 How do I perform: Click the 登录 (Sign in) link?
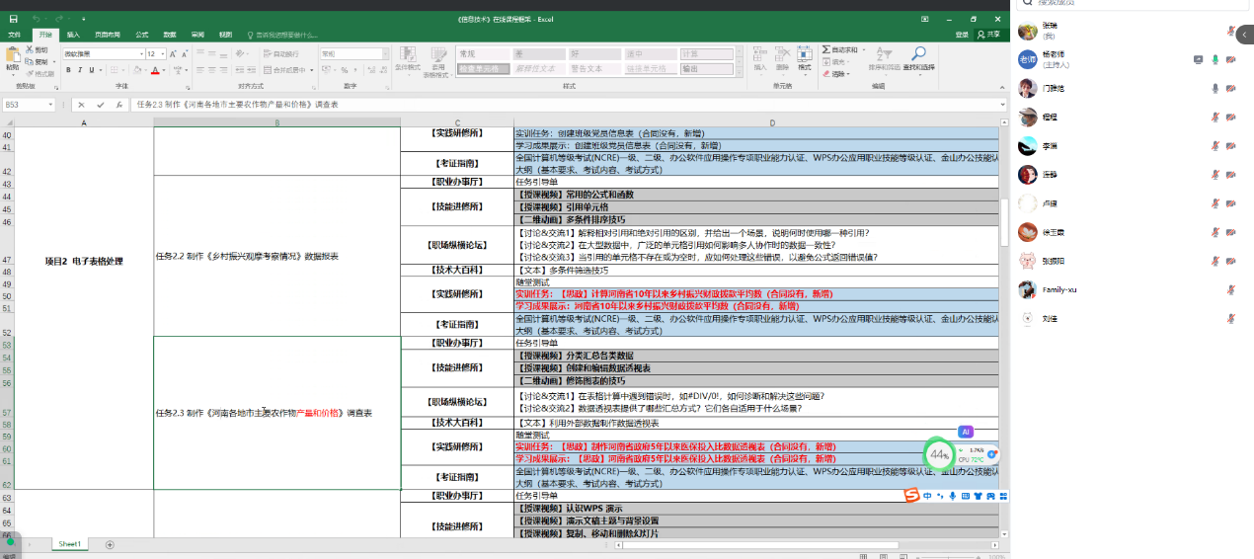pyautogui.click(x=961, y=35)
